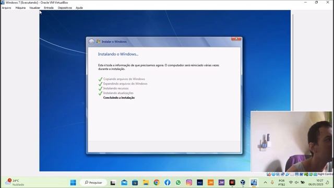Click the webcam overlay thumbnail

coord(291,142)
